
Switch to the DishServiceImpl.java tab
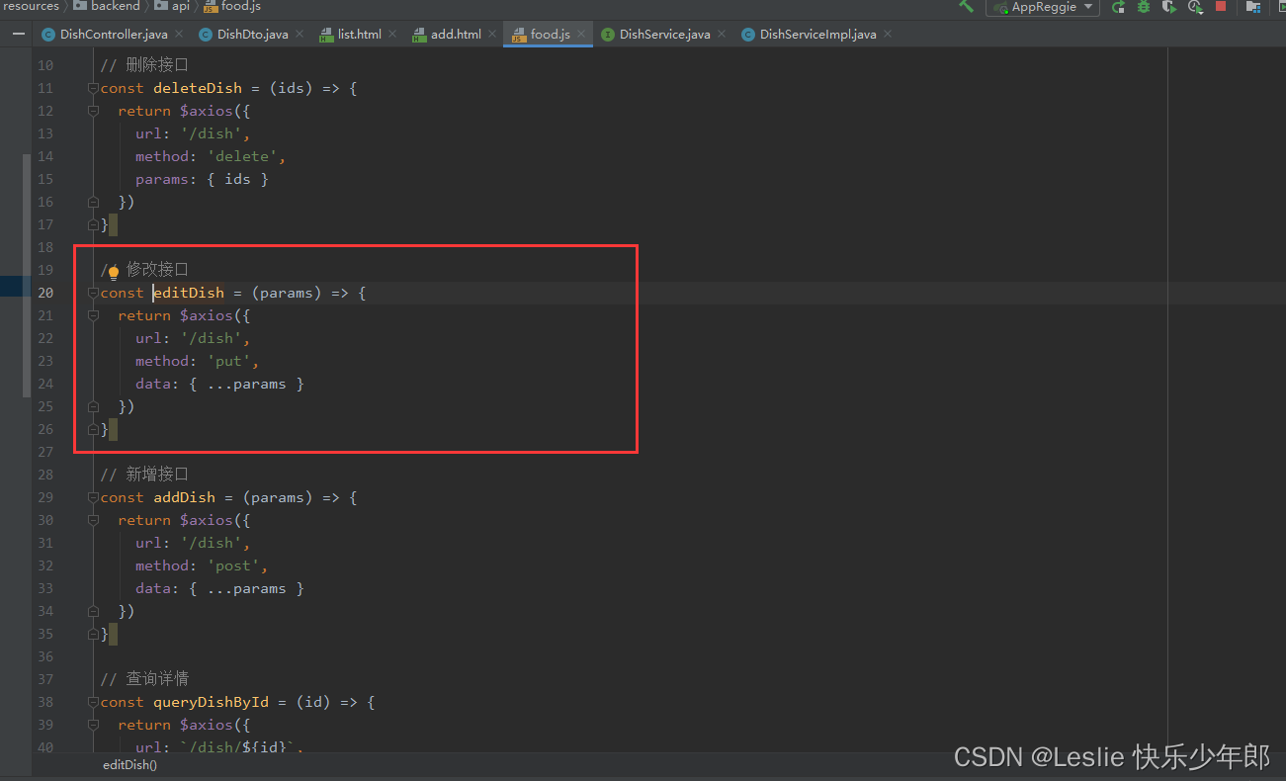817,34
